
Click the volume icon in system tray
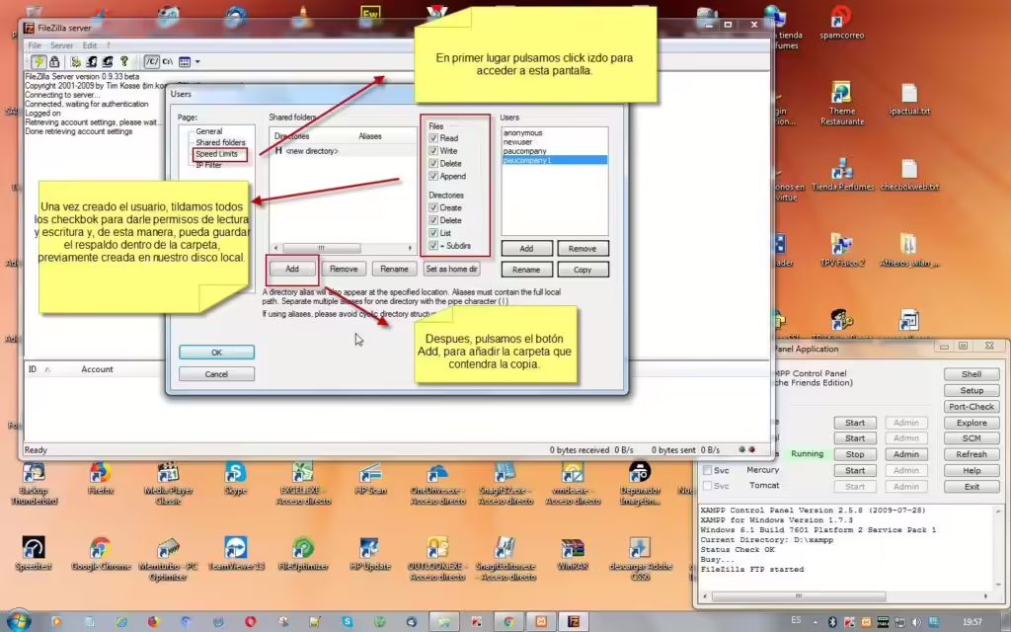915,622
